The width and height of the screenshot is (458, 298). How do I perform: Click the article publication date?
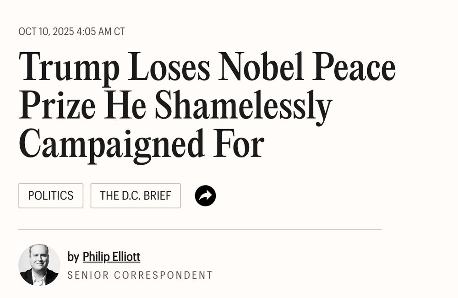(x=71, y=32)
